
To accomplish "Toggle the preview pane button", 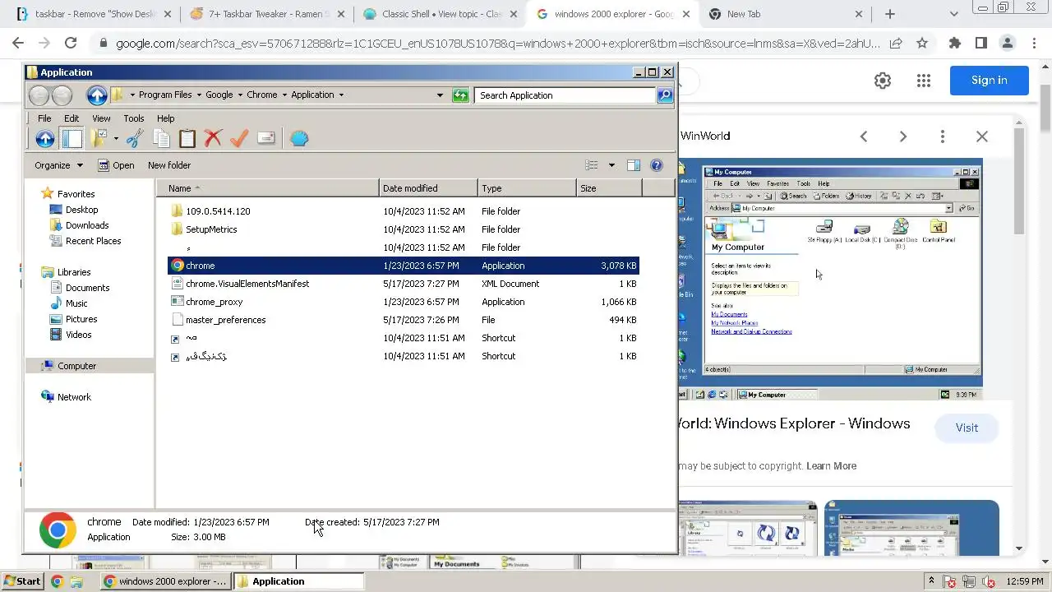I will (634, 165).
